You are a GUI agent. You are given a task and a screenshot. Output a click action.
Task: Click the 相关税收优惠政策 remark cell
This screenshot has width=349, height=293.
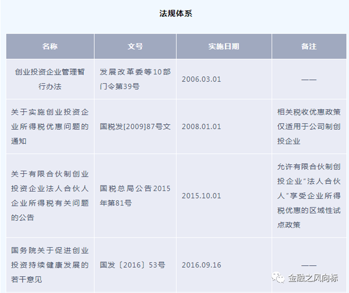309,126
